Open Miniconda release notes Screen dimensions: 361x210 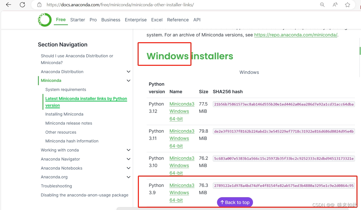[69, 123]
